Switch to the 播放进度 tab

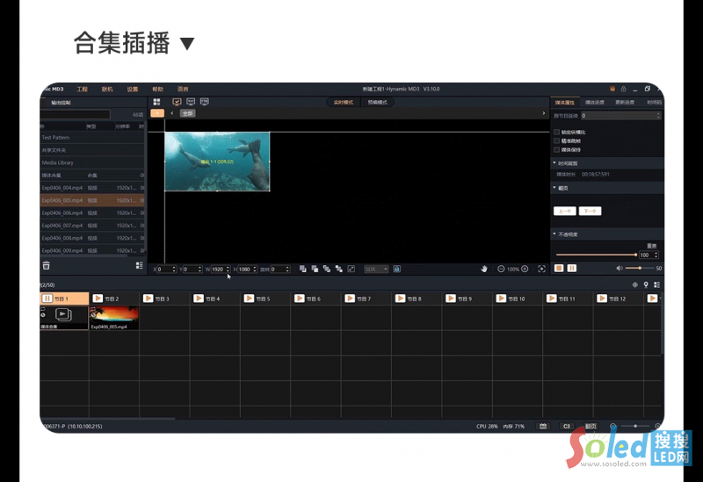[594, 103]
